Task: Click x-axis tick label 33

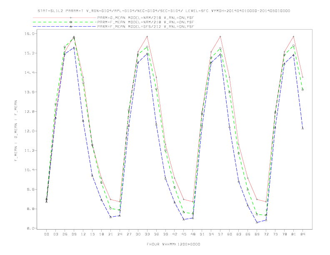Action: [147, 234]
